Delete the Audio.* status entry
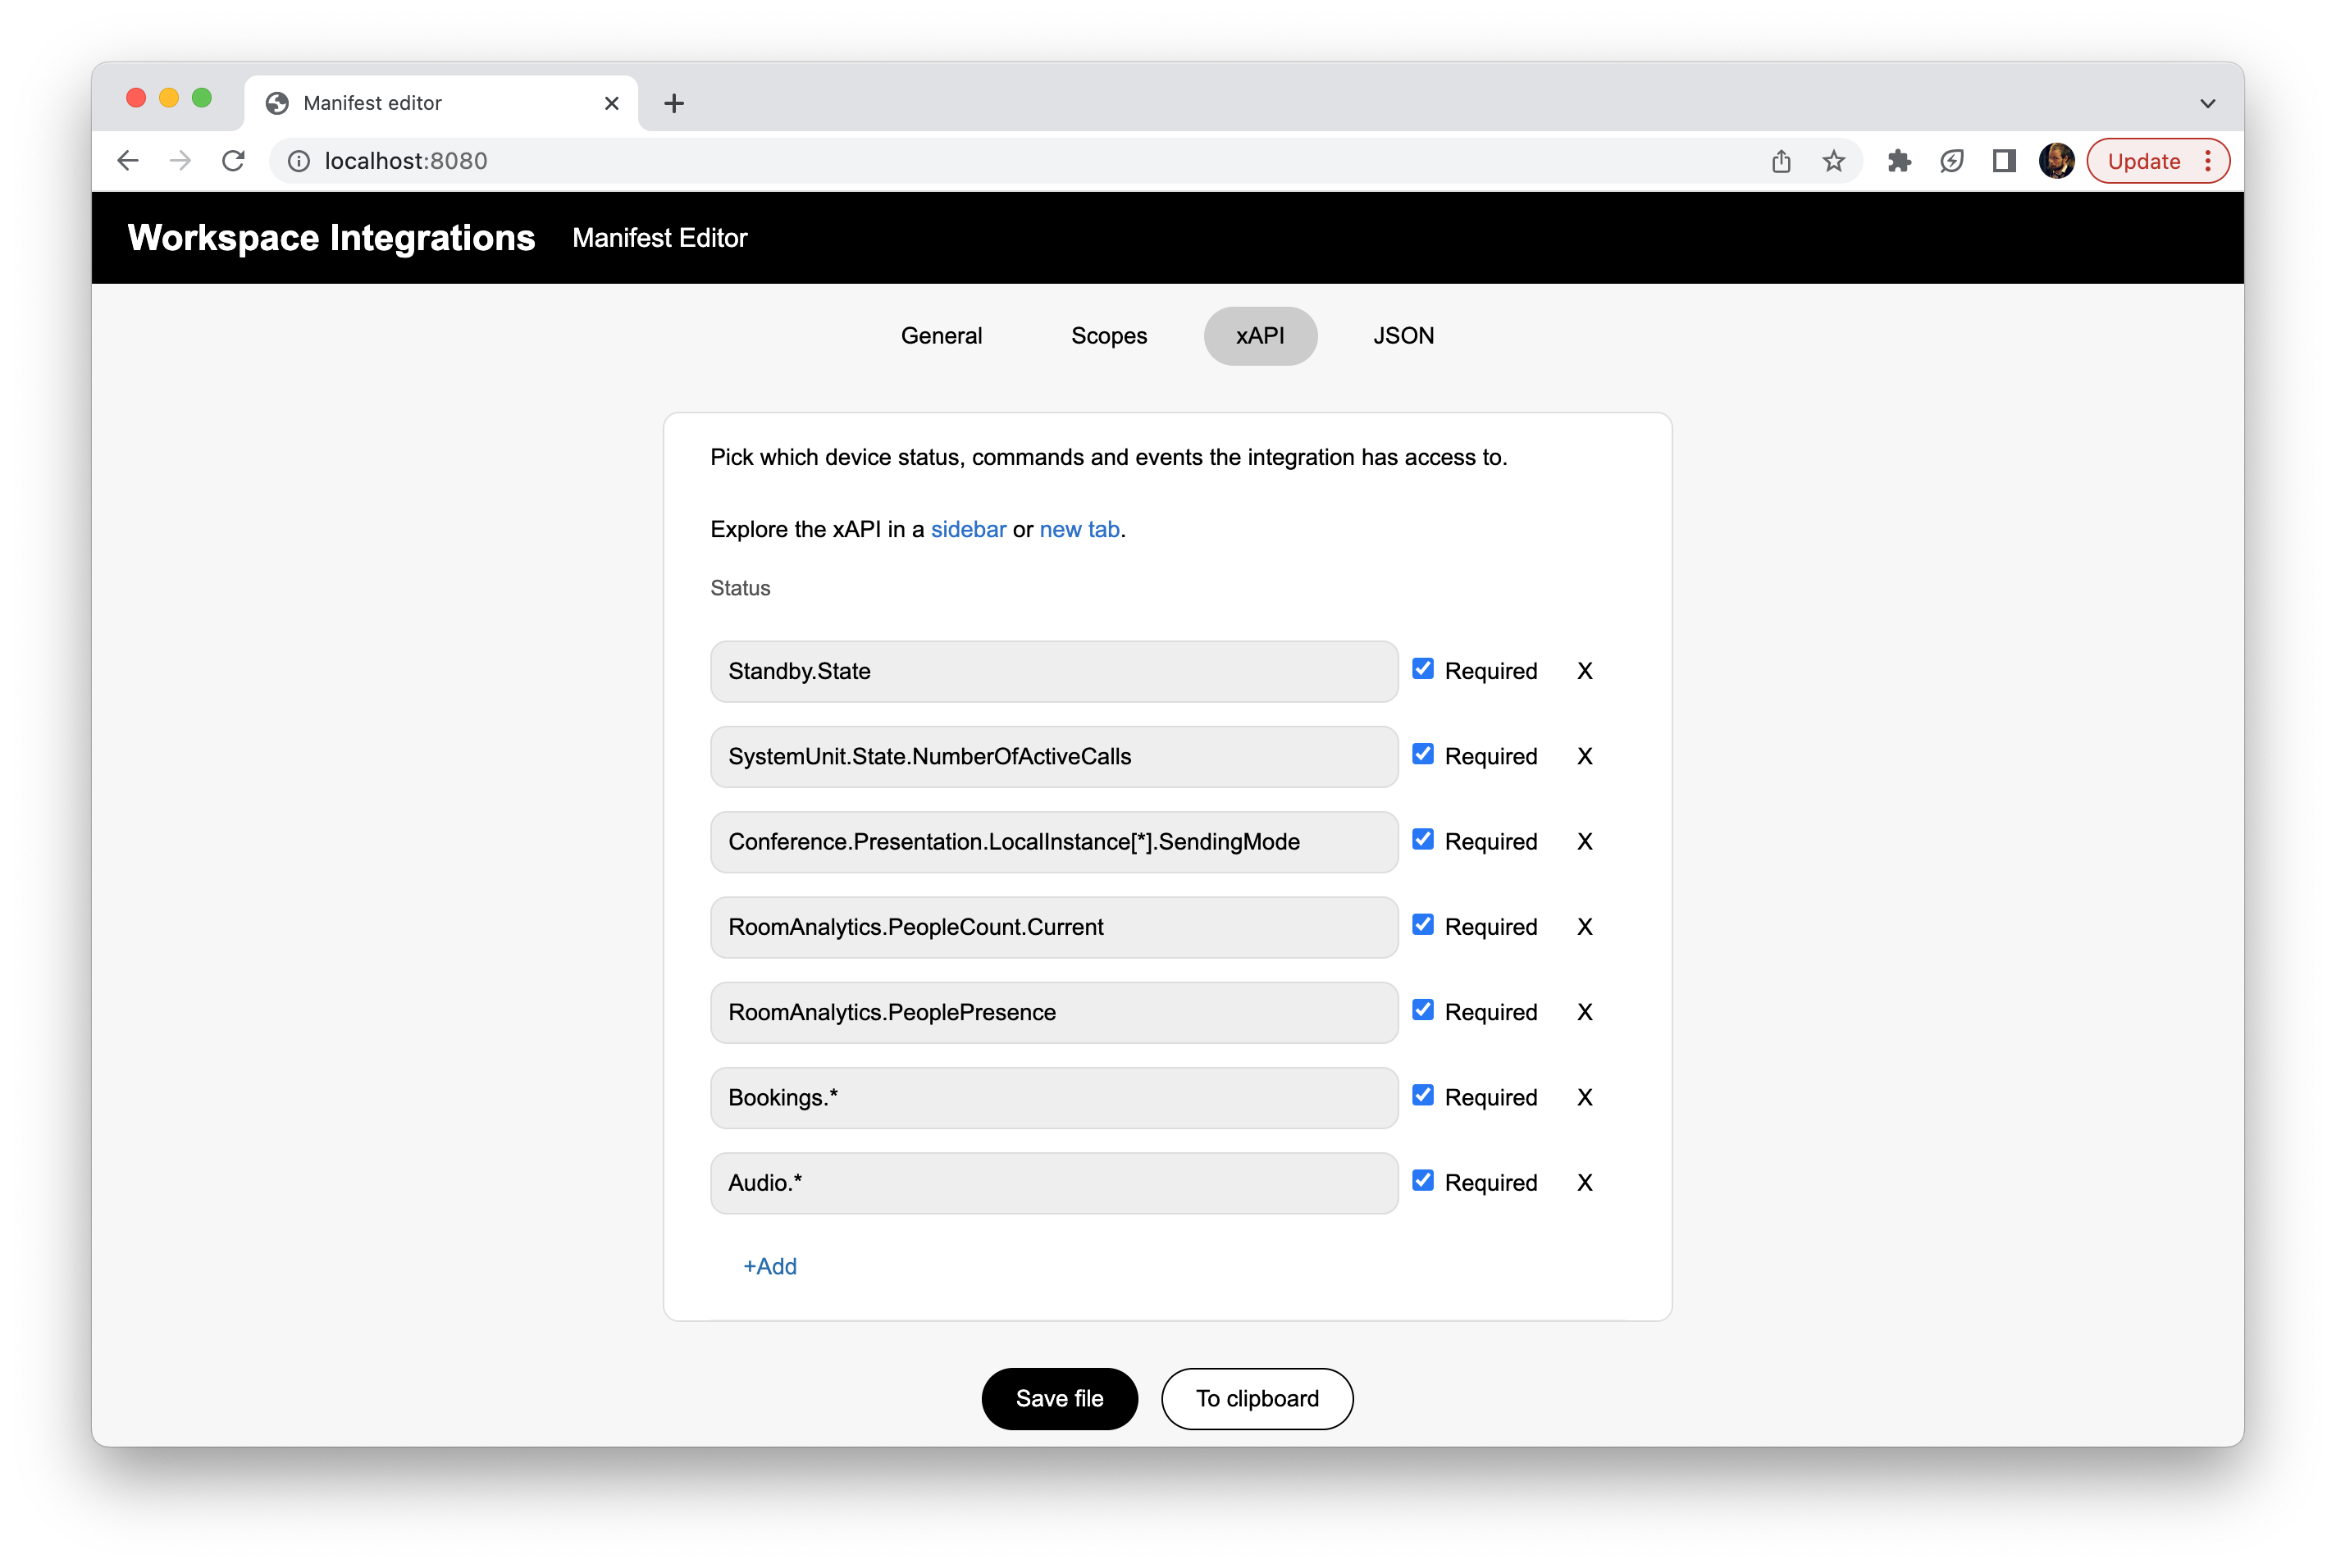The height and width of the screenshot is (1568, 2336). click(x=1584, y=1183)
